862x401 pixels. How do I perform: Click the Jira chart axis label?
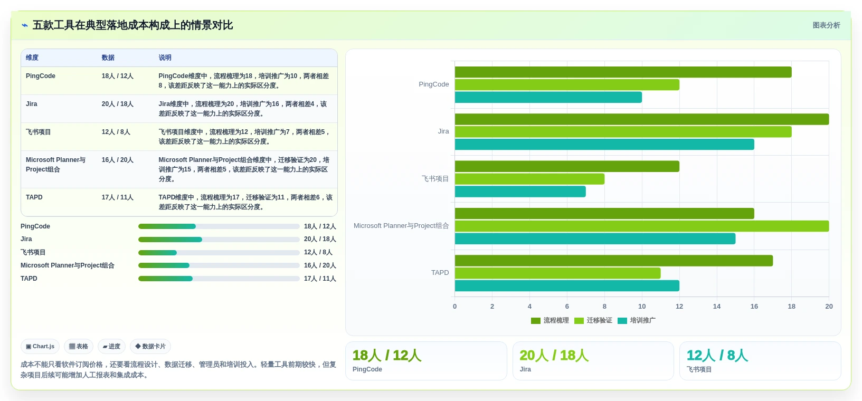pos(443,131)
